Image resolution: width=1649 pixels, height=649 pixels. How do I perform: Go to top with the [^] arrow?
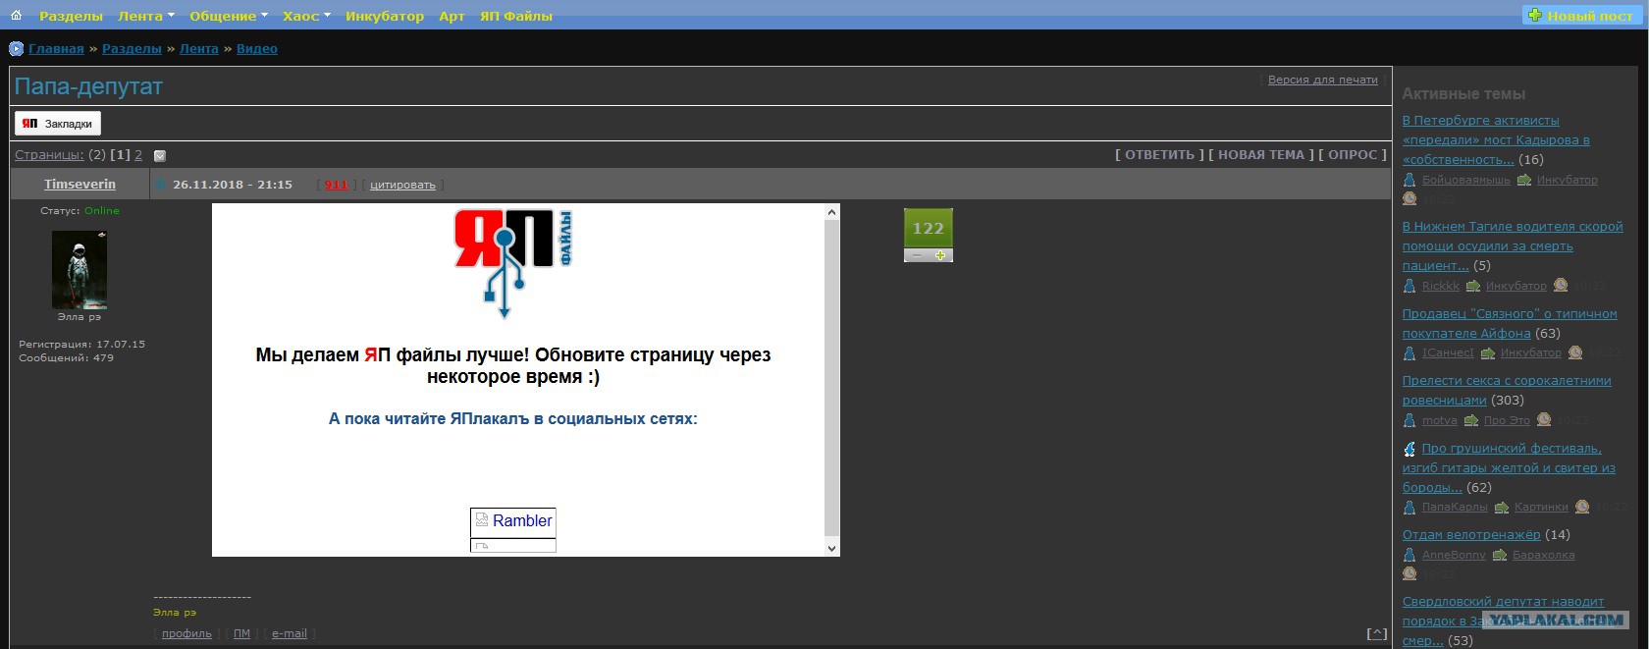pyautogui.click(x=1377, y=633)
